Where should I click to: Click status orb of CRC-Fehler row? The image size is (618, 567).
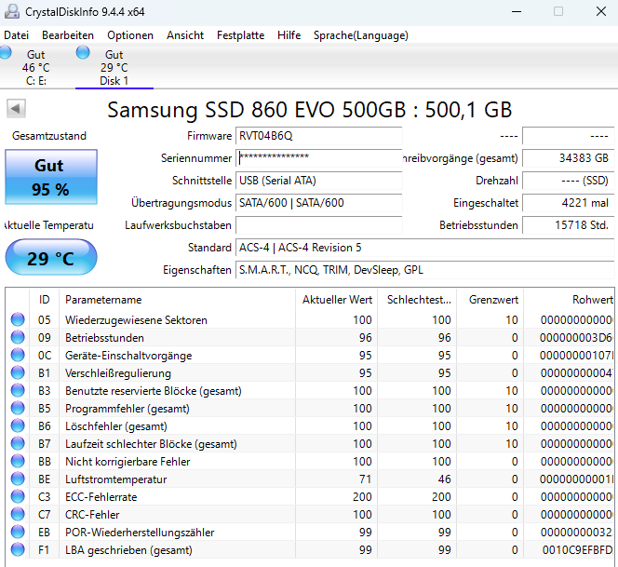pyautogui.click(x=18, y=514)
